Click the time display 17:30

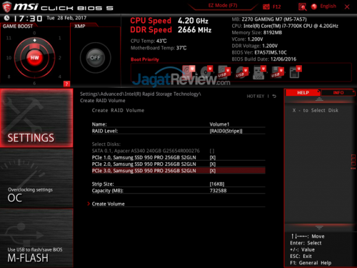tap(28, 19)
